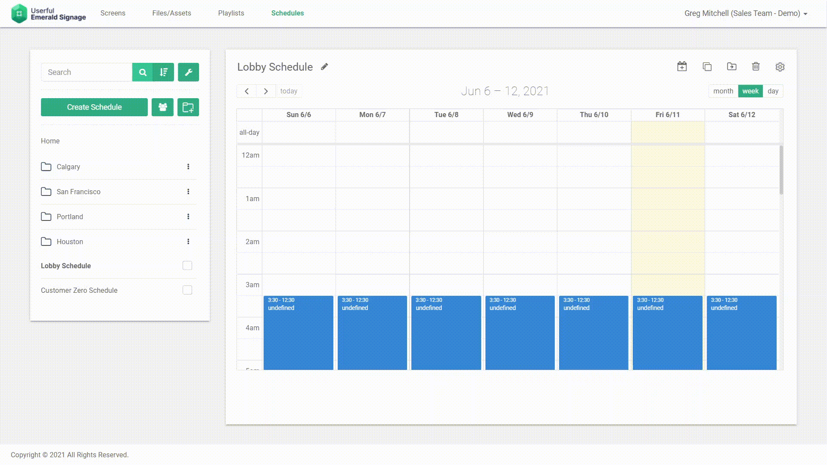The image size is (827, 465).
Task: Switch calendar to month view
Action: click(x=723, y=91)
